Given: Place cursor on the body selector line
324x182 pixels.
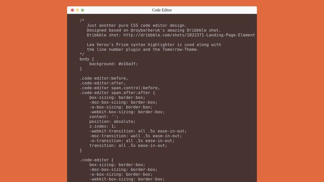Looking at the screenshot, I should pos(87,59).
